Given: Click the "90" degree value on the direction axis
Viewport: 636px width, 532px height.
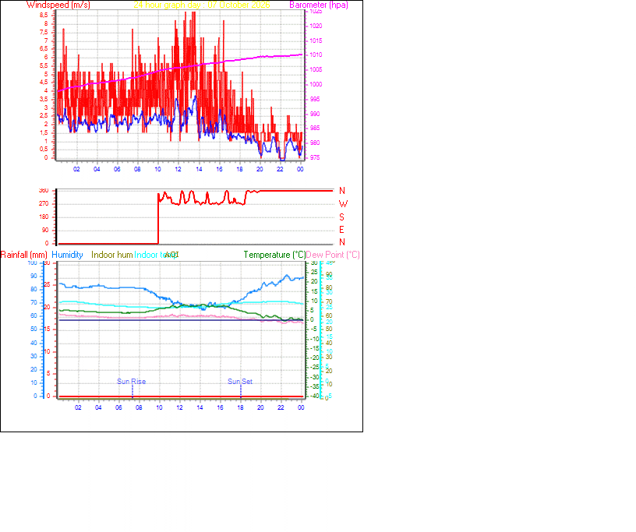Looking at the screenshot, I should pyautogui.click(x=45, y=230).
